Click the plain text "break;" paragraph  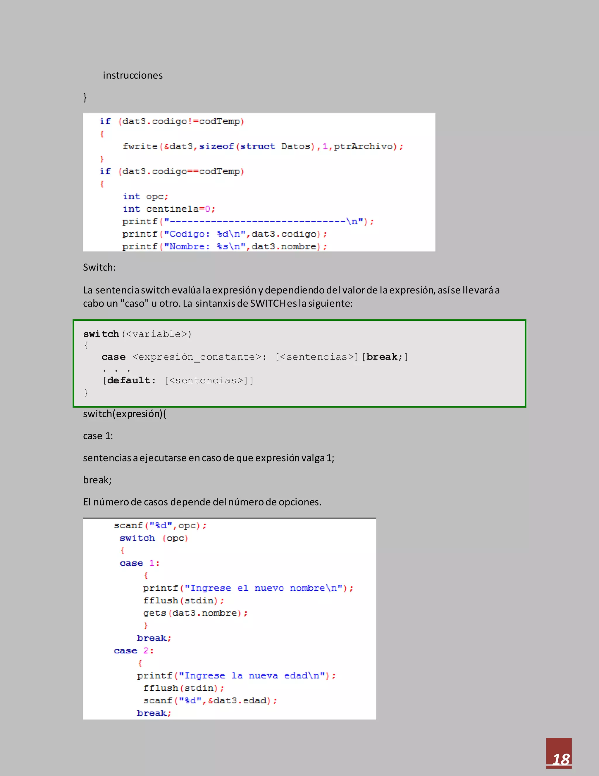coord(97,480)
